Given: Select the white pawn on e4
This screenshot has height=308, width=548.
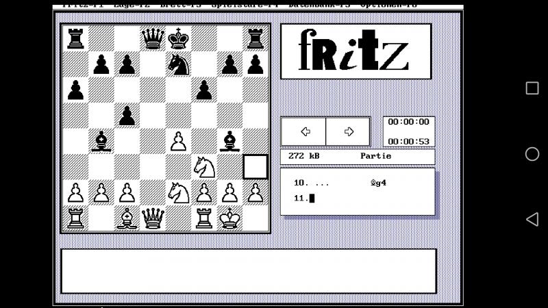Looking at the screenshot, I should pos(179,141).
